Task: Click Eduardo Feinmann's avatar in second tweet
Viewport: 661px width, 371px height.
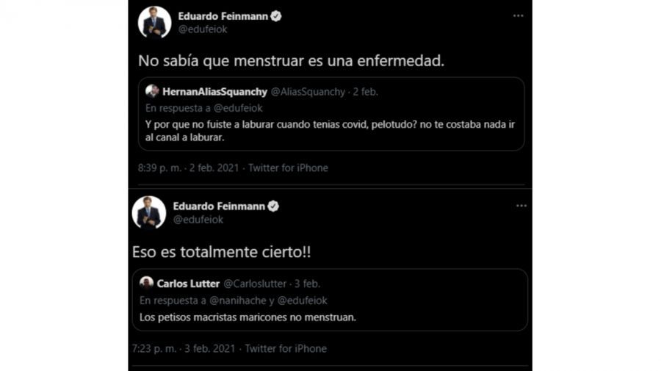Action: point(149,212)
